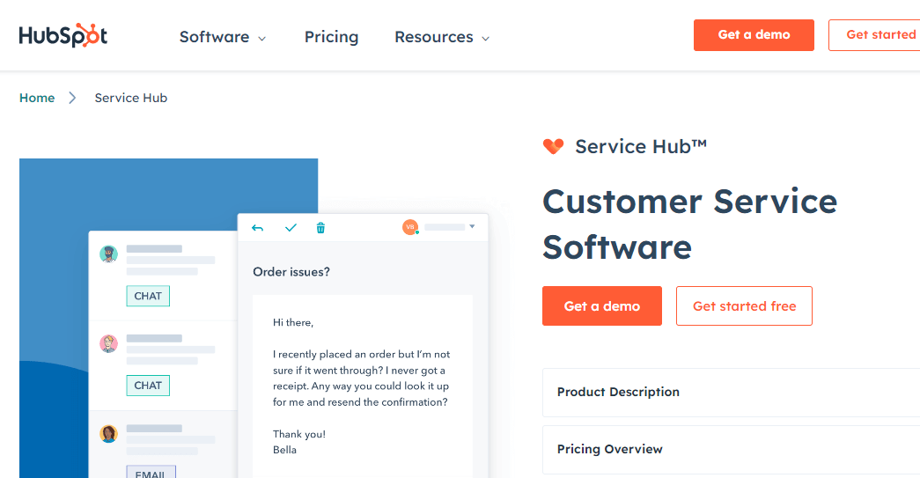Click the HubSpot logo
The width and height of the screenshot is (920, 478).
click(63, 35)
